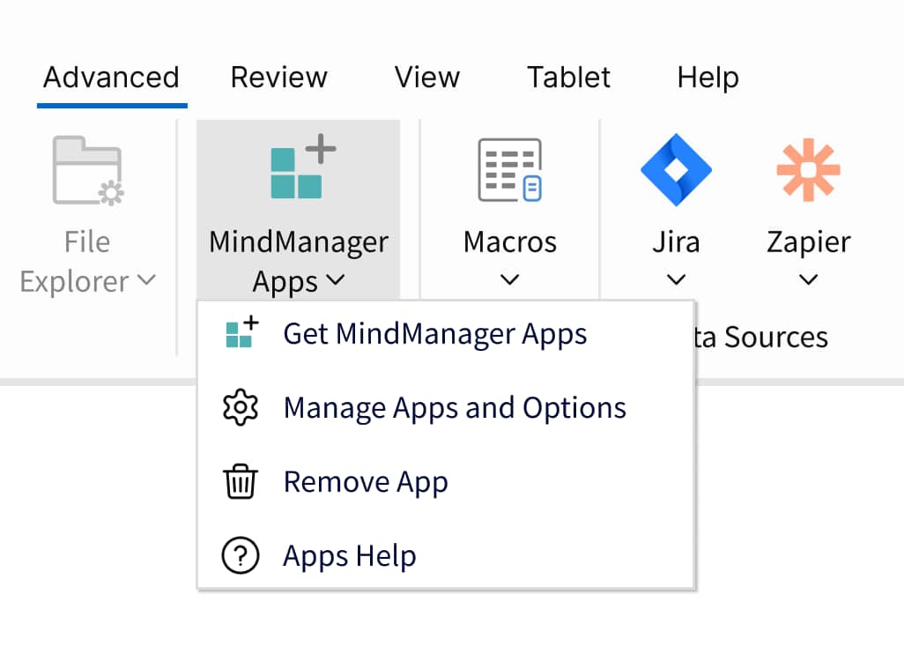The width and height of the screenshot is (904, 669).
Task: Switch to the Review tab
Action: (x=278, y=78)
